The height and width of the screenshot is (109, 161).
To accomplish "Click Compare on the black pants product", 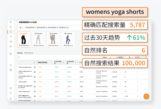I will tap(24, 33).
